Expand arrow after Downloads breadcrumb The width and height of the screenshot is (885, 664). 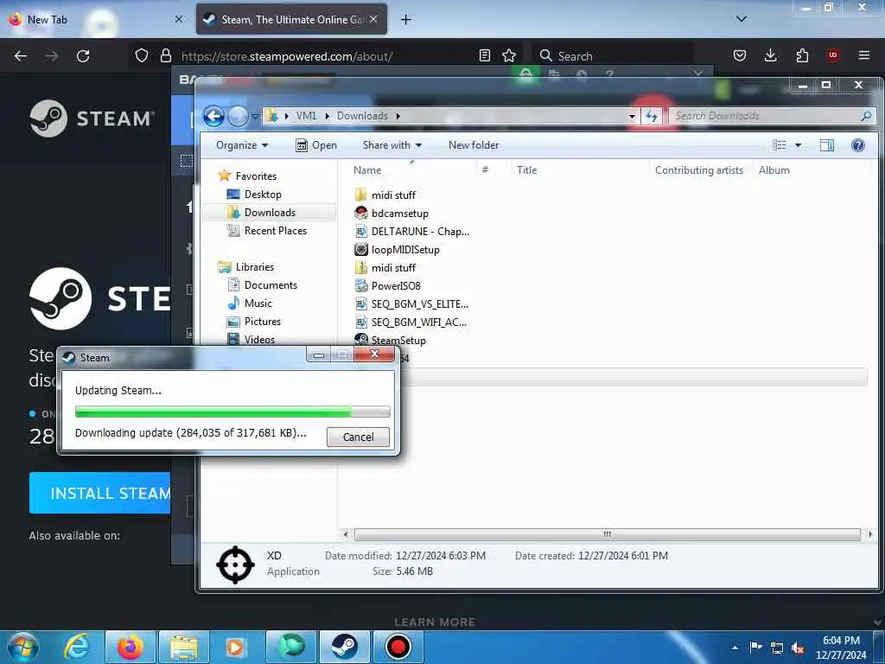[x=398, y=116]
